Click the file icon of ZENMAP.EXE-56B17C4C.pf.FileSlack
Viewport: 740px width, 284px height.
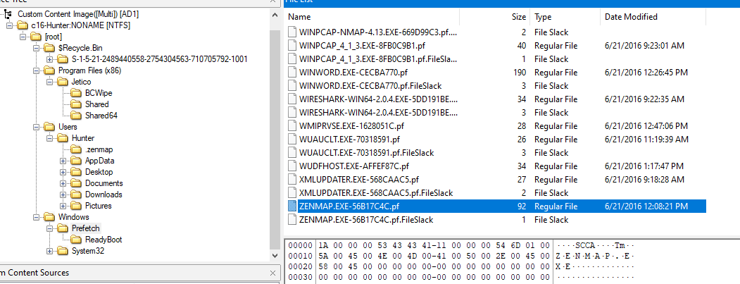(293, 220)
